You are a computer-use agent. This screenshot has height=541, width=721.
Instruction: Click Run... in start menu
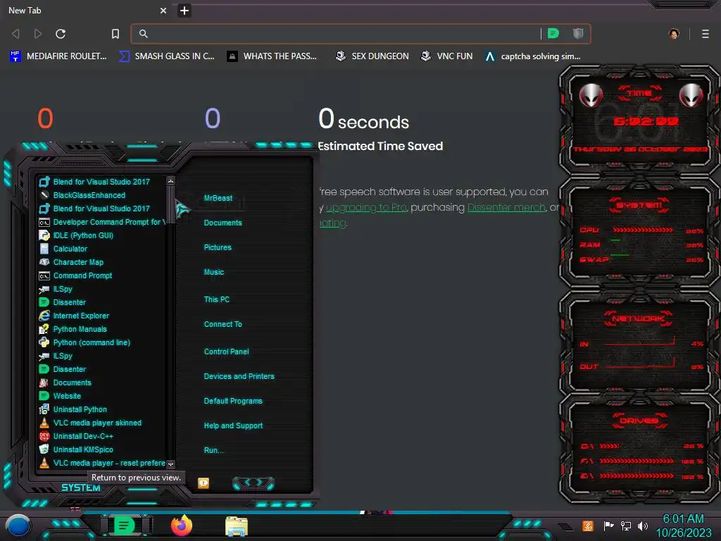(214, 450)
